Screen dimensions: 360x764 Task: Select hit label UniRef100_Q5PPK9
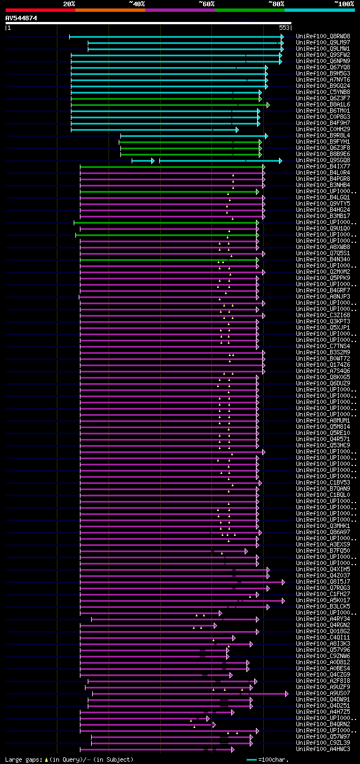pyautogui.click(x=323, y=278)
